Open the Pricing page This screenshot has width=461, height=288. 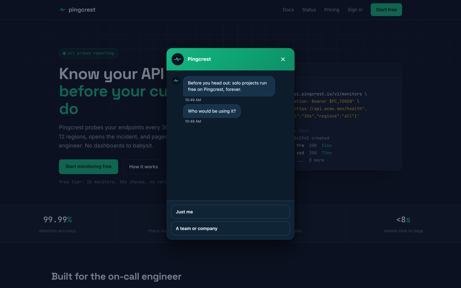332,10
